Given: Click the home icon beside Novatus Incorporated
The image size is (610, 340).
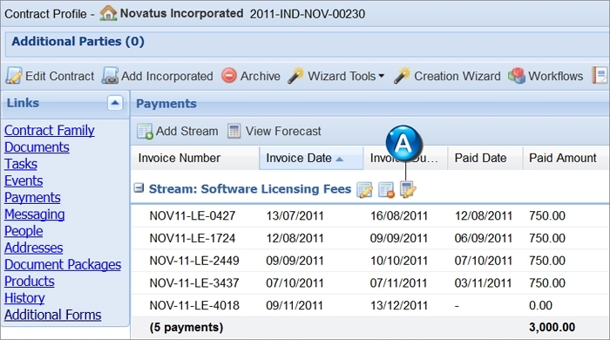Looking at the screenshot, I should (108, 14).
